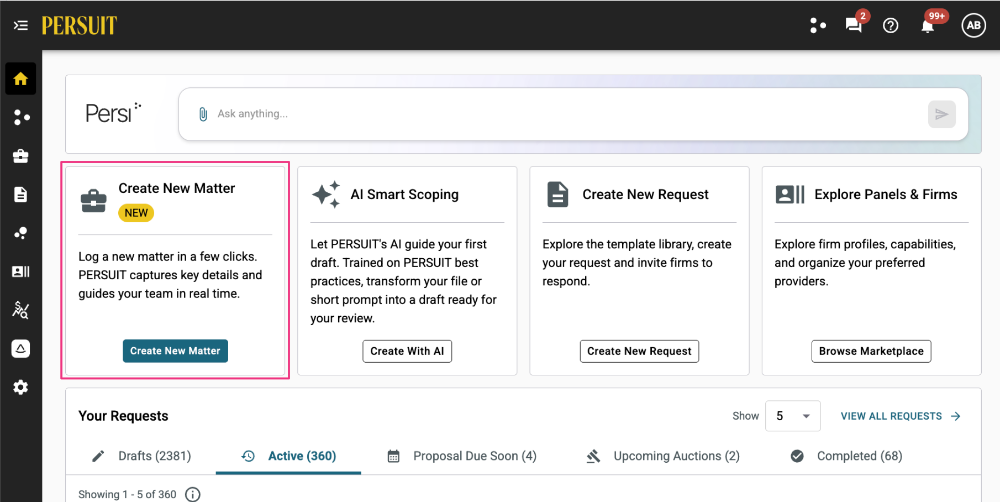This screenshot has width=1000, height=502.
Task: Click the paperclip attach icon in Persi box
Action: pyautogui.click(x=203, y=114)
